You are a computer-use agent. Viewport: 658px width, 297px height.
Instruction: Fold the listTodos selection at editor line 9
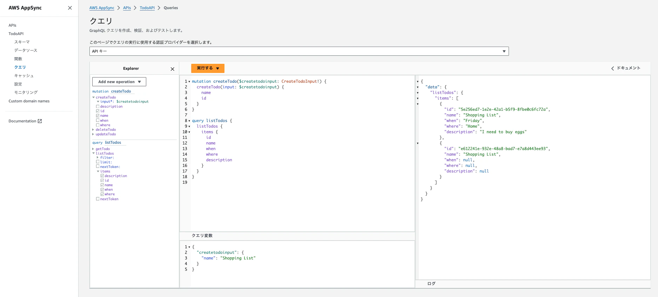click(x=189, y=127)
